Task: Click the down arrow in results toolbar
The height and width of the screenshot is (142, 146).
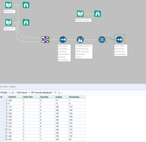Action: pyautogui.click(x=59, y=92)
